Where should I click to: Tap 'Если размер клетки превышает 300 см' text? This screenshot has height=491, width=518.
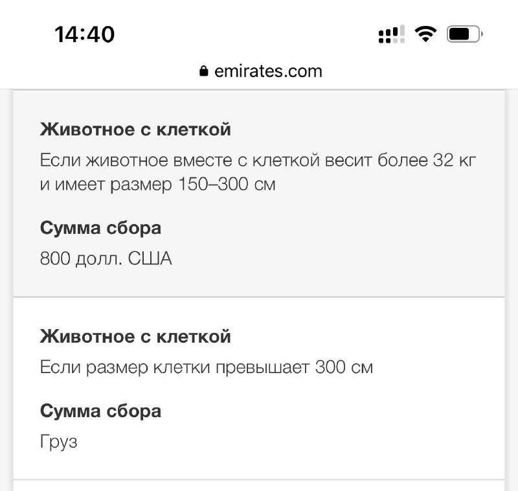[206, 367]
